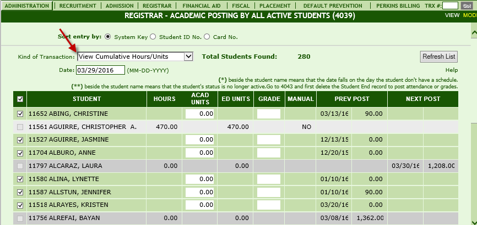Screen dimensions: 477x225
Task: Click the 03/13/16 prev post date
Action: pyautogui.click(x=334, y=114)
